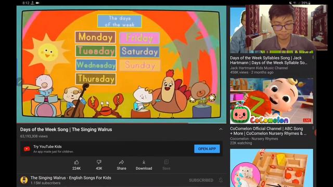
Task: Tap the webcam overlay of the presenter
Action: coord(286,28)
